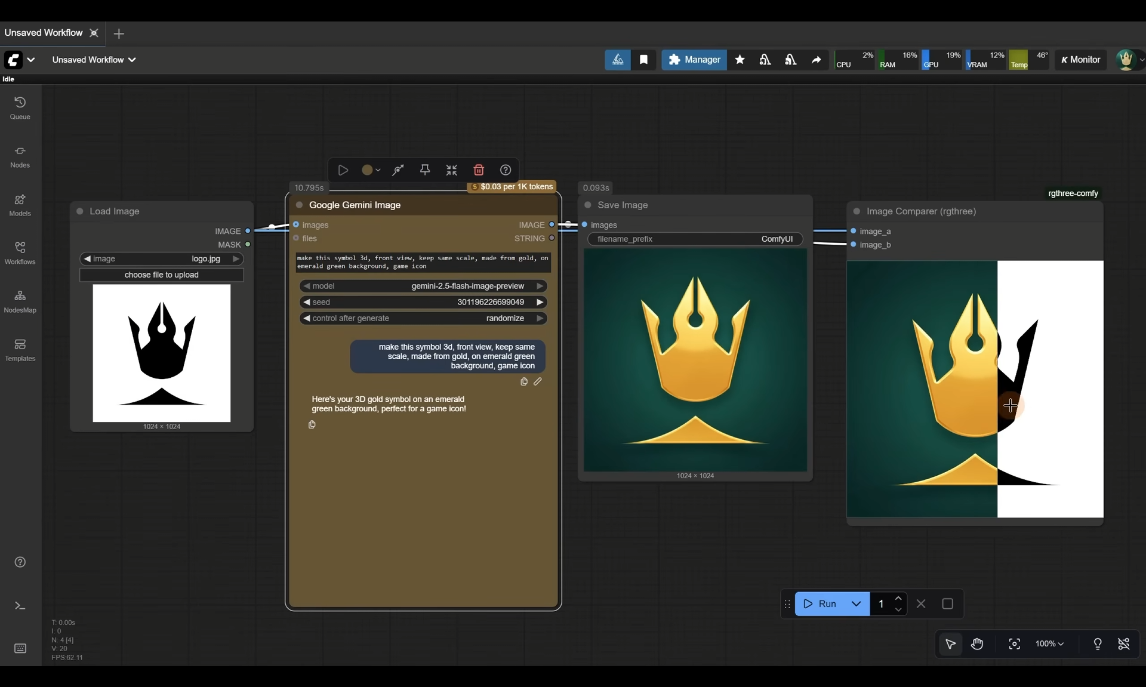
Task: Click the fit view icon in bottom toolbar
Action: tap(1014, 644)
